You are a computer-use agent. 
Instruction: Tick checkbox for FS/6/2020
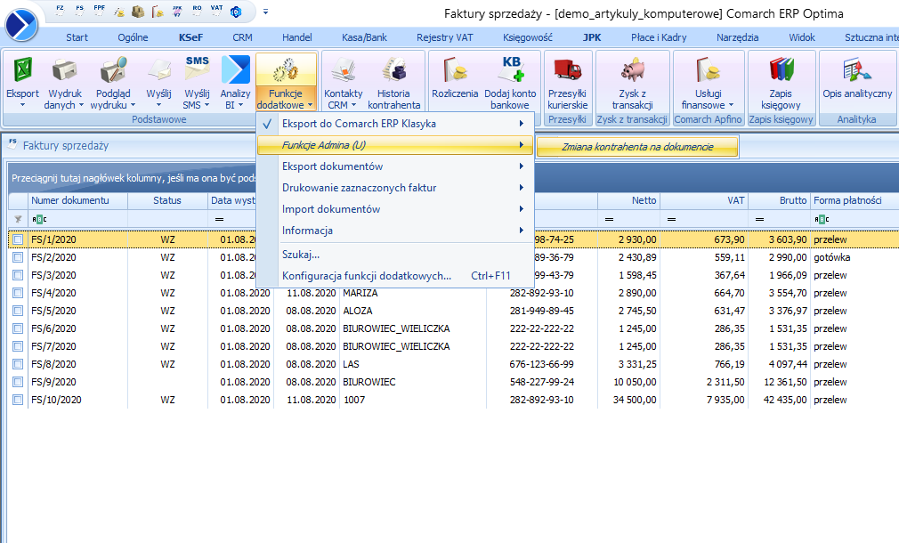(x=18, y=328)
